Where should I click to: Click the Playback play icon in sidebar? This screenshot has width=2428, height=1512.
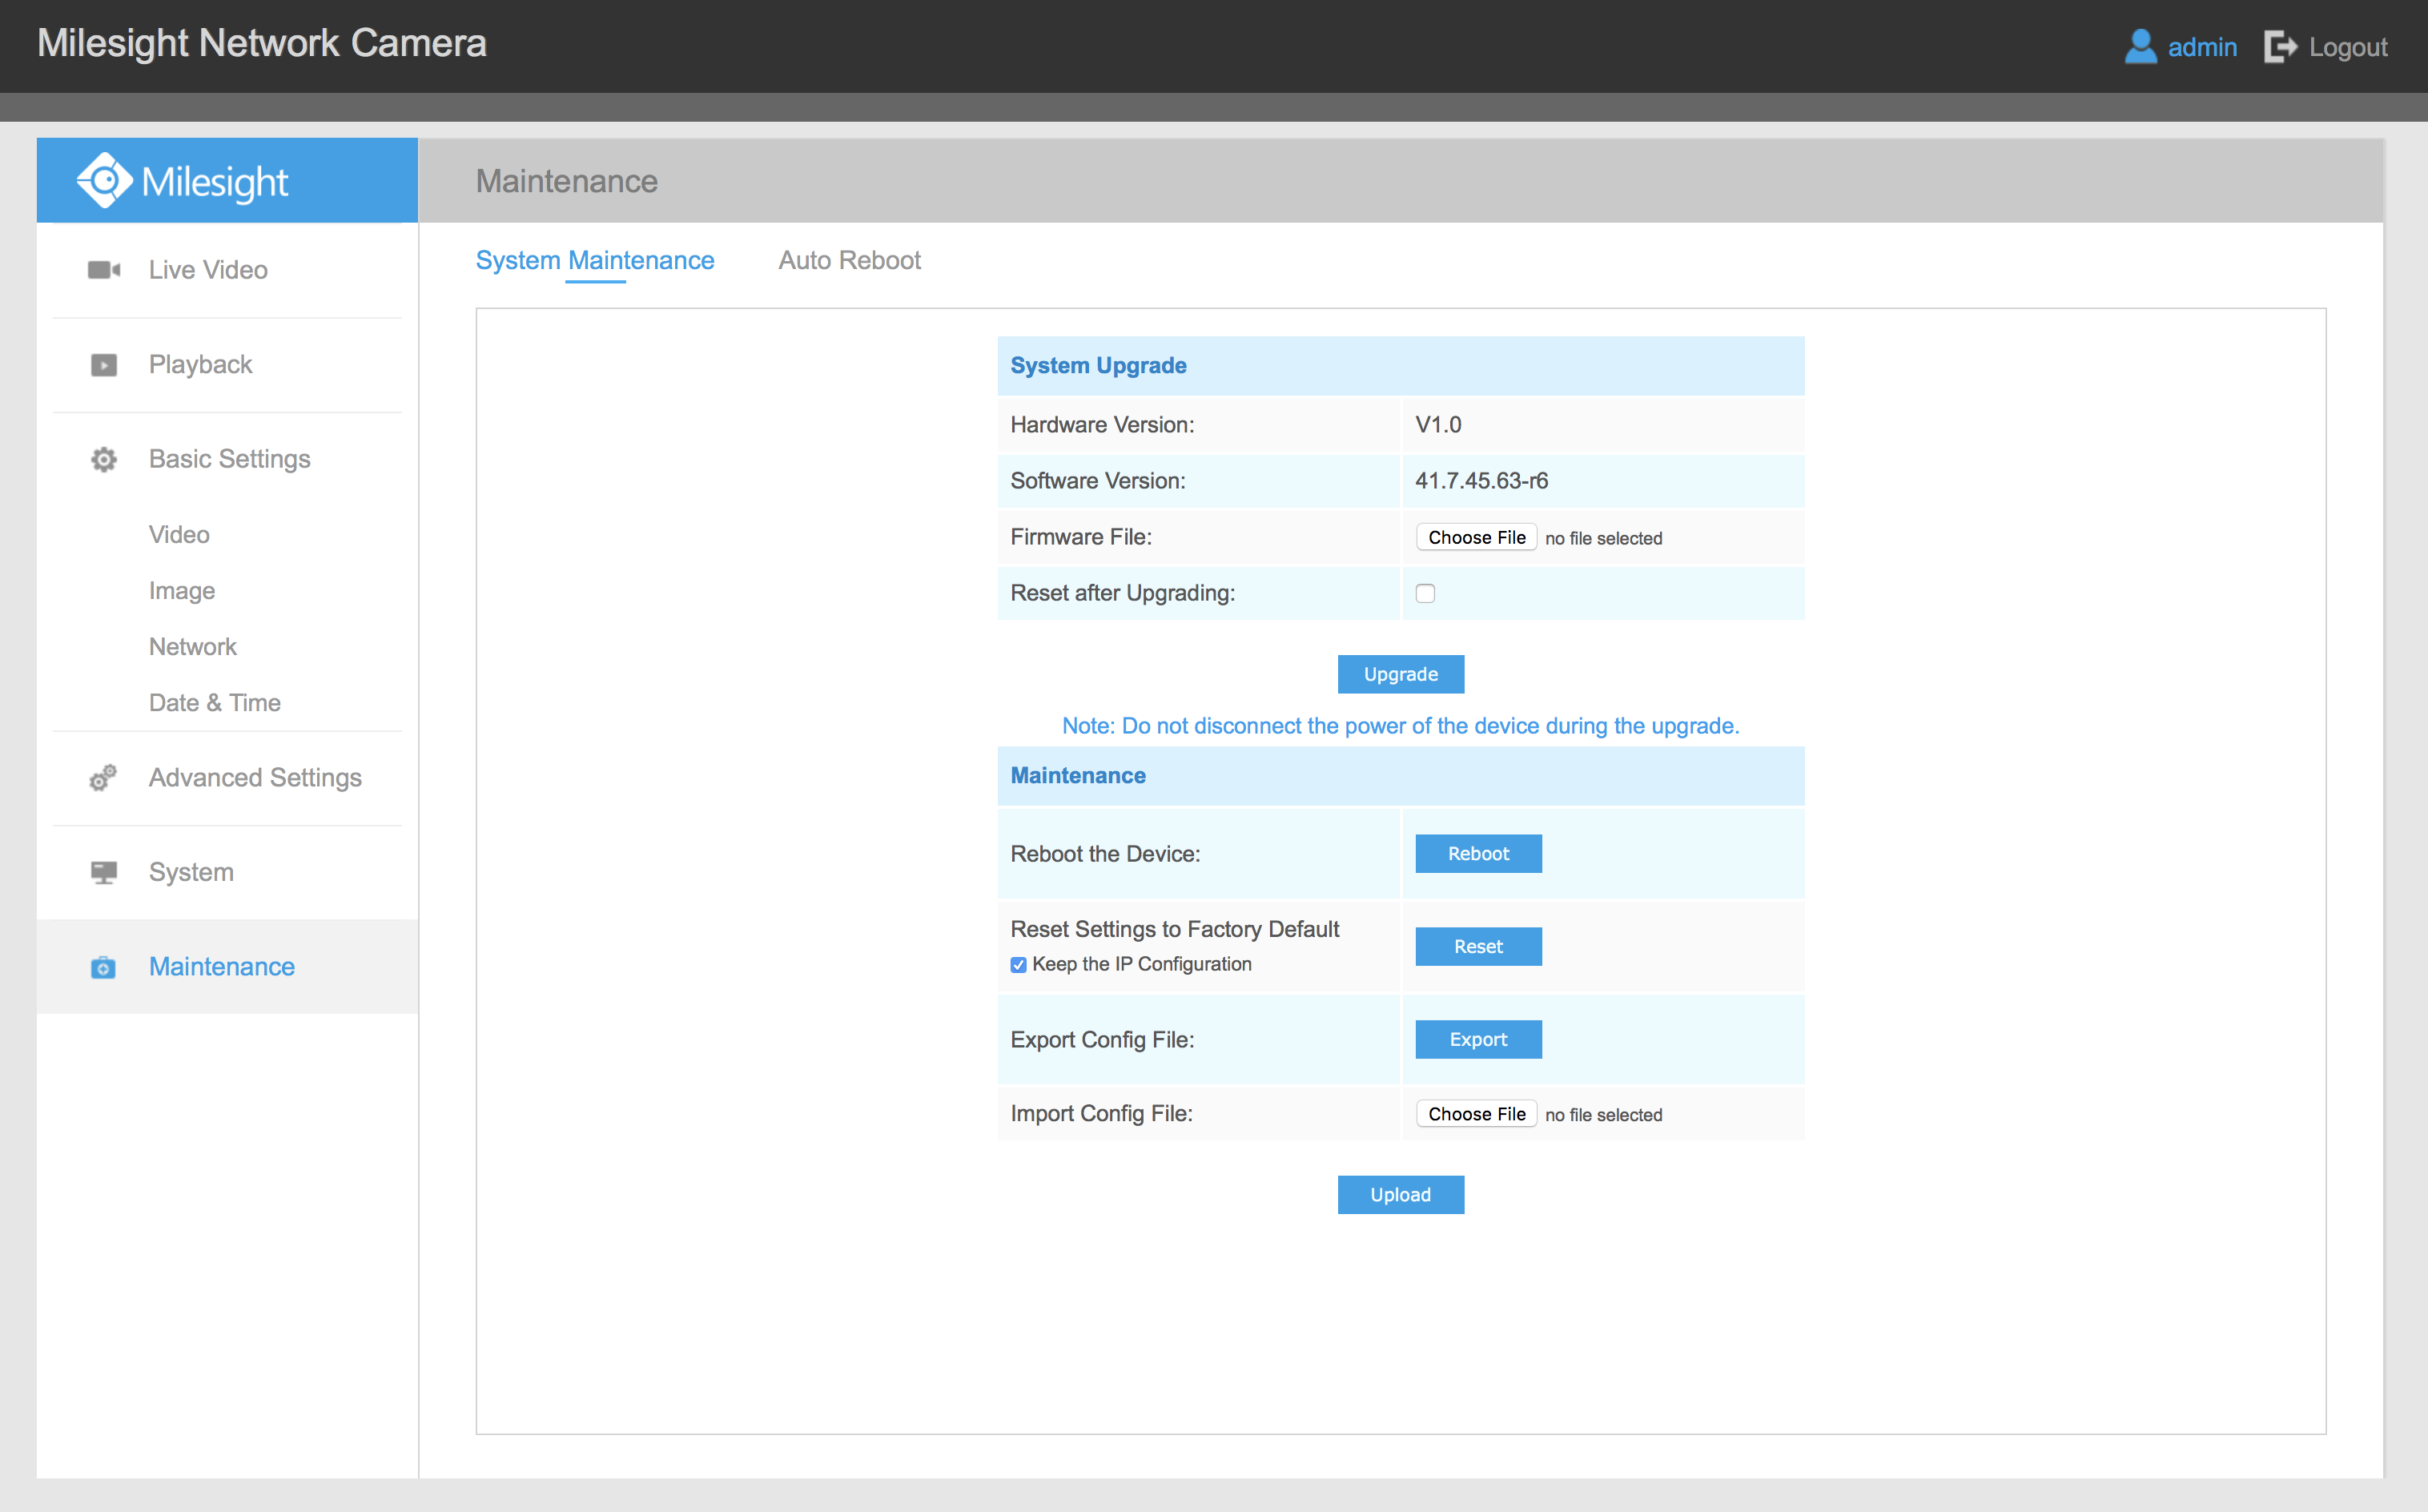(x=104, y=365)
